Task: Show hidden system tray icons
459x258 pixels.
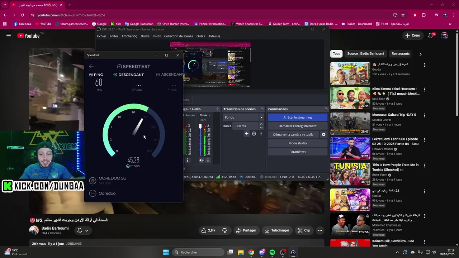Action: coord(397,252)
